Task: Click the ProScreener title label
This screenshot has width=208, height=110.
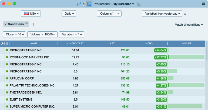Action: coord(102,4)
